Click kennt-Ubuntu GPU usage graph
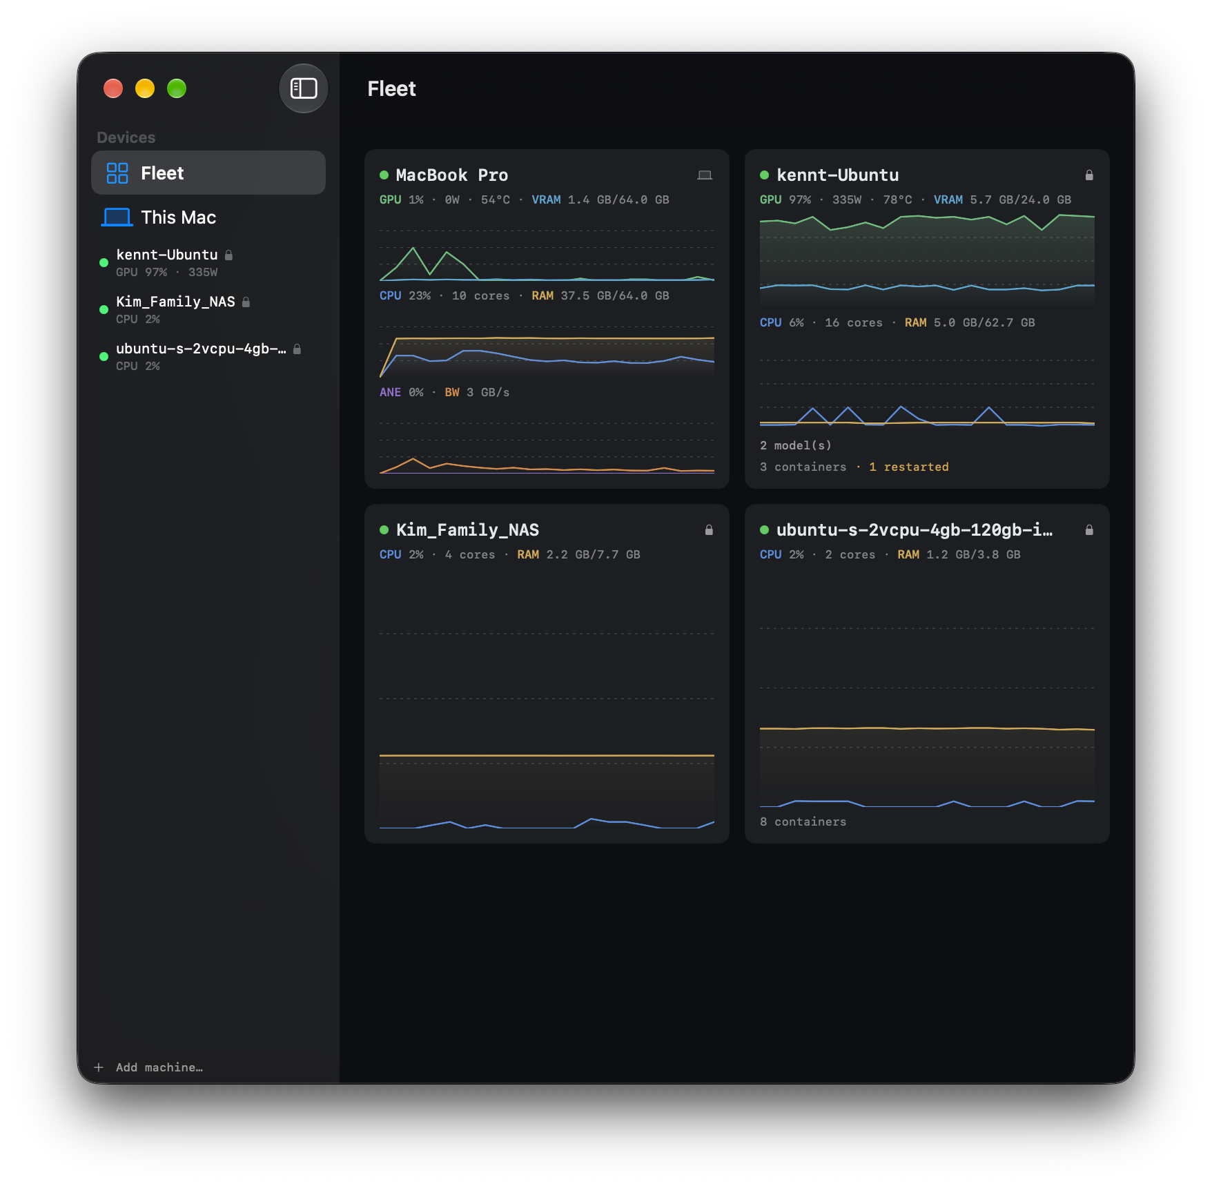 click(x=927, y=260)
